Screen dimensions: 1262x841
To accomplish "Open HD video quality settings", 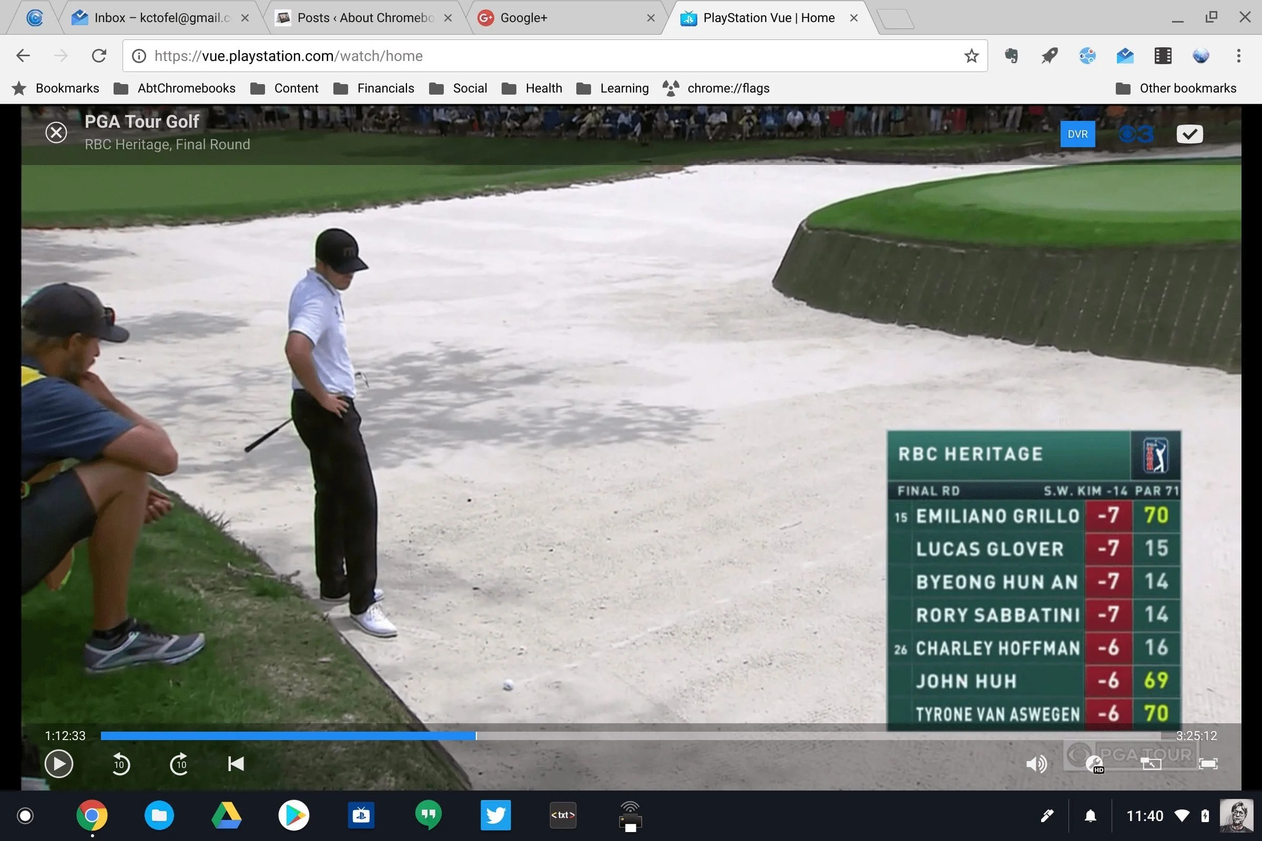I will (x=1095, y=764).
